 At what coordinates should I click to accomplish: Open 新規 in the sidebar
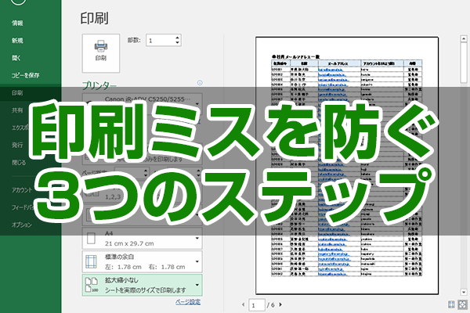[17, 41]
